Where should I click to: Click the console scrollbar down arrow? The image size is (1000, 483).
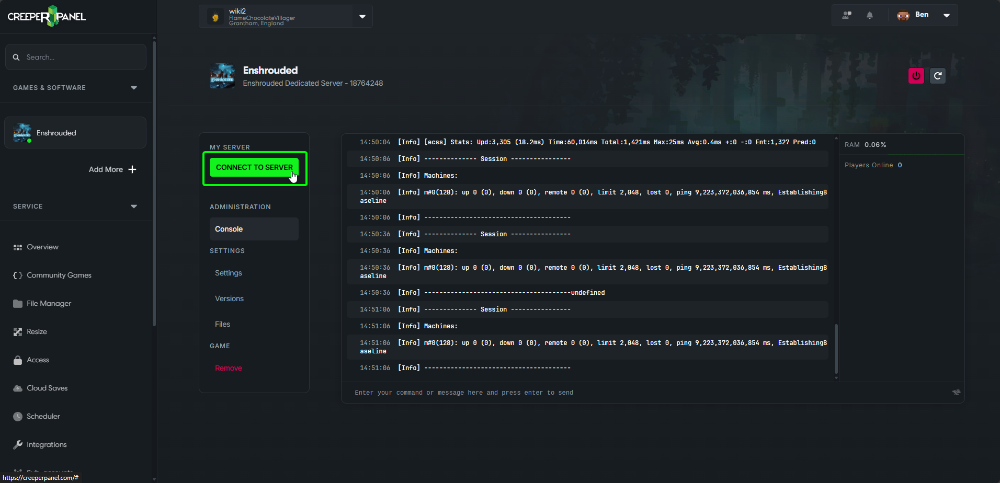pyautogui.click(x=836, y=378)
